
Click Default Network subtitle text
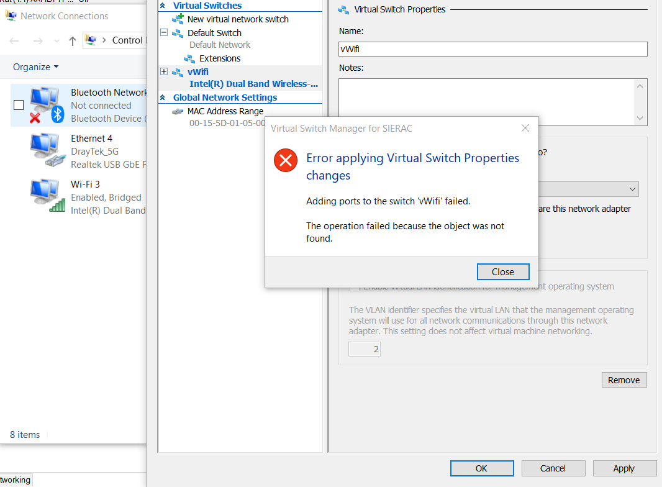(x=220, y=45)
